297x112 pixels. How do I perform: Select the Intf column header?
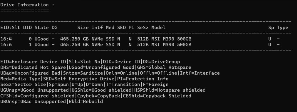(97, 27)
